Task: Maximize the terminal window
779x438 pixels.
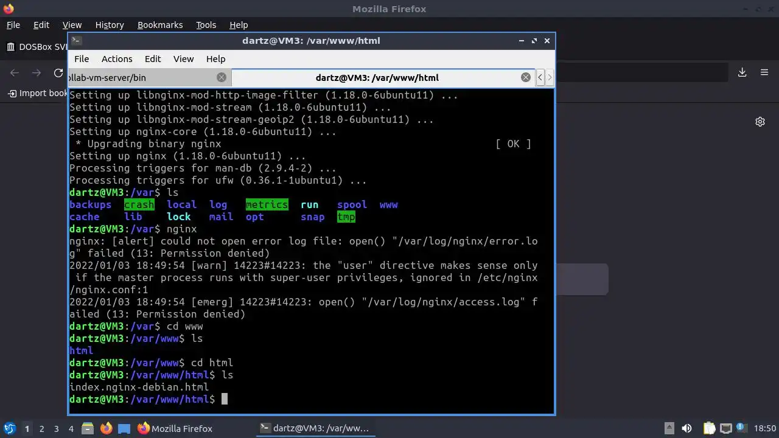Action: (x=534, y=41)
